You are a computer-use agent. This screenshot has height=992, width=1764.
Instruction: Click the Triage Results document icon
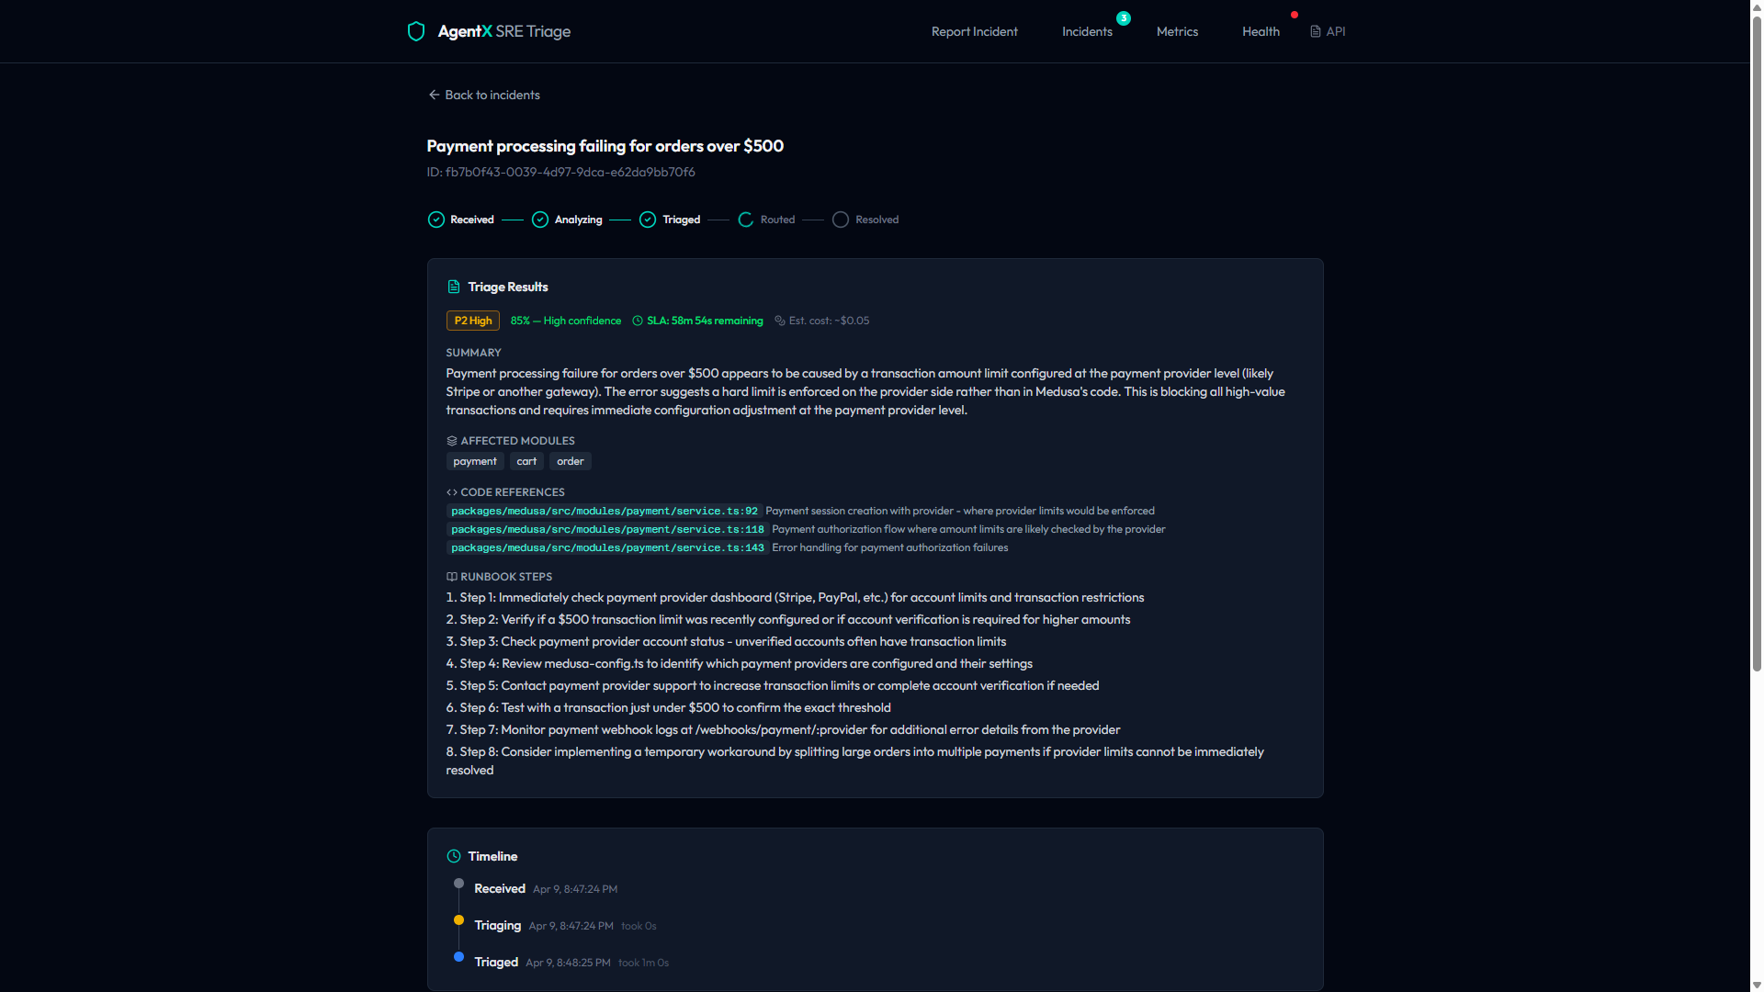tap(453, 287)
